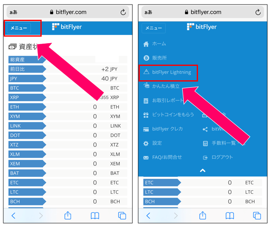Viewport: 271px width, 226px height.
Task: Click the XRP blue row label
Action: (x=27, y=98)
